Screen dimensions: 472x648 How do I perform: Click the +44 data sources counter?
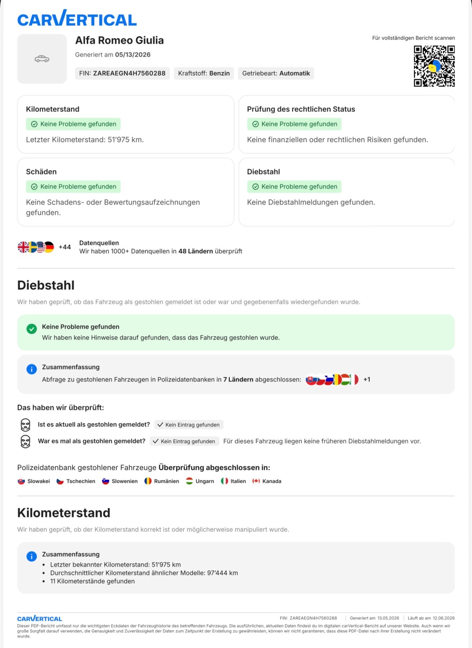point(65,247)
